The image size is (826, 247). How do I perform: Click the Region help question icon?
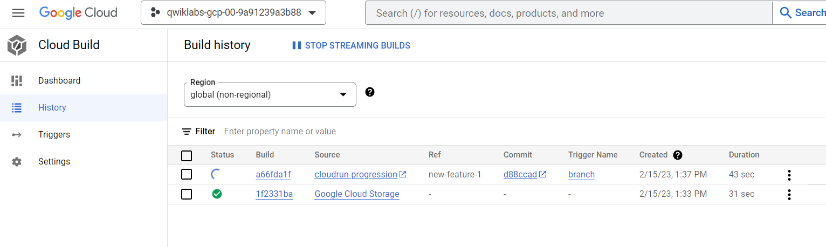[x=369, y=92]
